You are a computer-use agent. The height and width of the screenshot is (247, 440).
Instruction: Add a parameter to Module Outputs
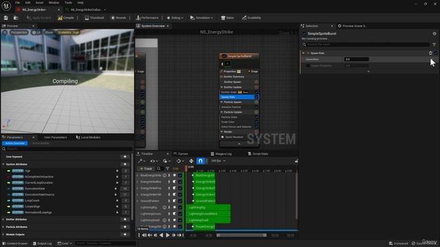125,234
